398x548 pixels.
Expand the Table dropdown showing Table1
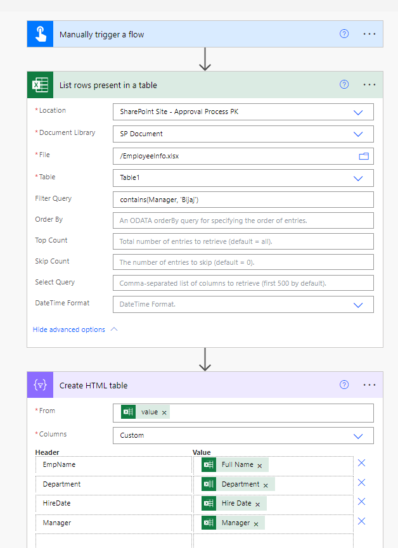pyautogui.click(x=357, y=178)
